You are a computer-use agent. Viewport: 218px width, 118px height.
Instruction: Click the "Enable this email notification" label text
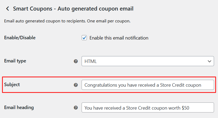pos(119,38)
